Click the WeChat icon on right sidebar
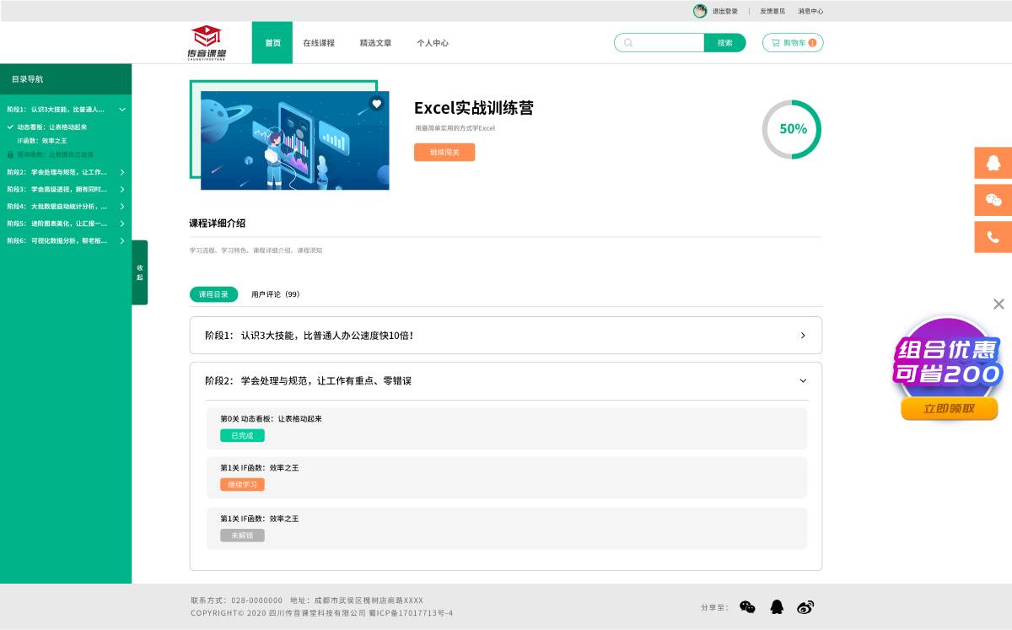The image size is (1012, 630). (x=993, y=200)
